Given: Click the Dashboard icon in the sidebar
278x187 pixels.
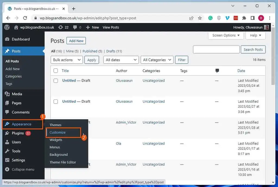Looking at the screenshot, I should [7, 39].
